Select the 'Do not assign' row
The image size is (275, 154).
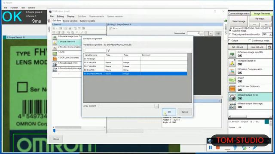[x=135, y=59]
